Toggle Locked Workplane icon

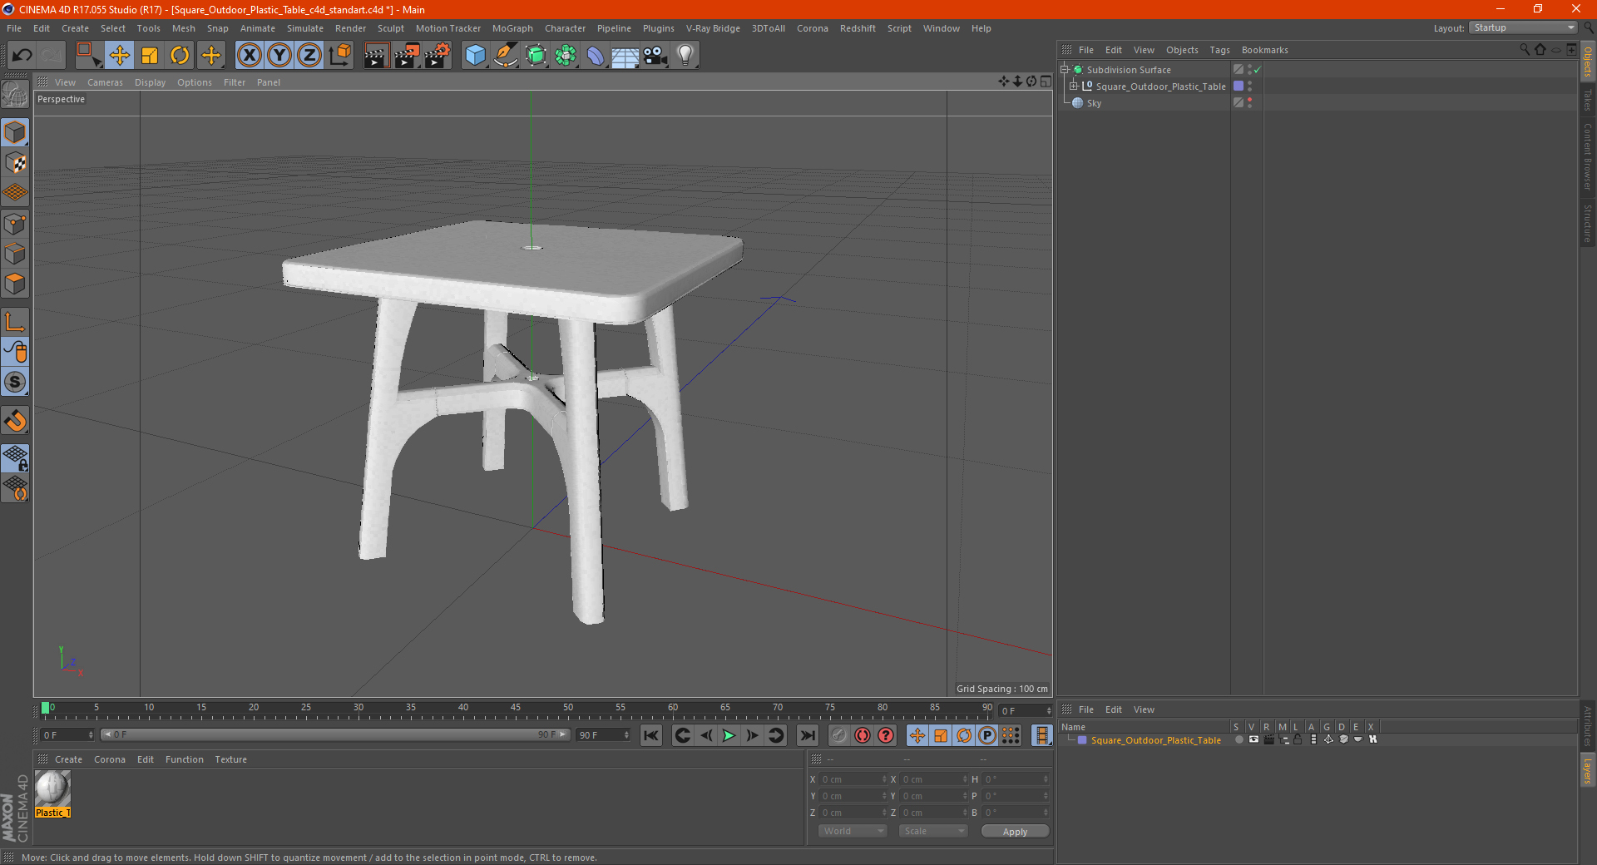coord(15,458)
